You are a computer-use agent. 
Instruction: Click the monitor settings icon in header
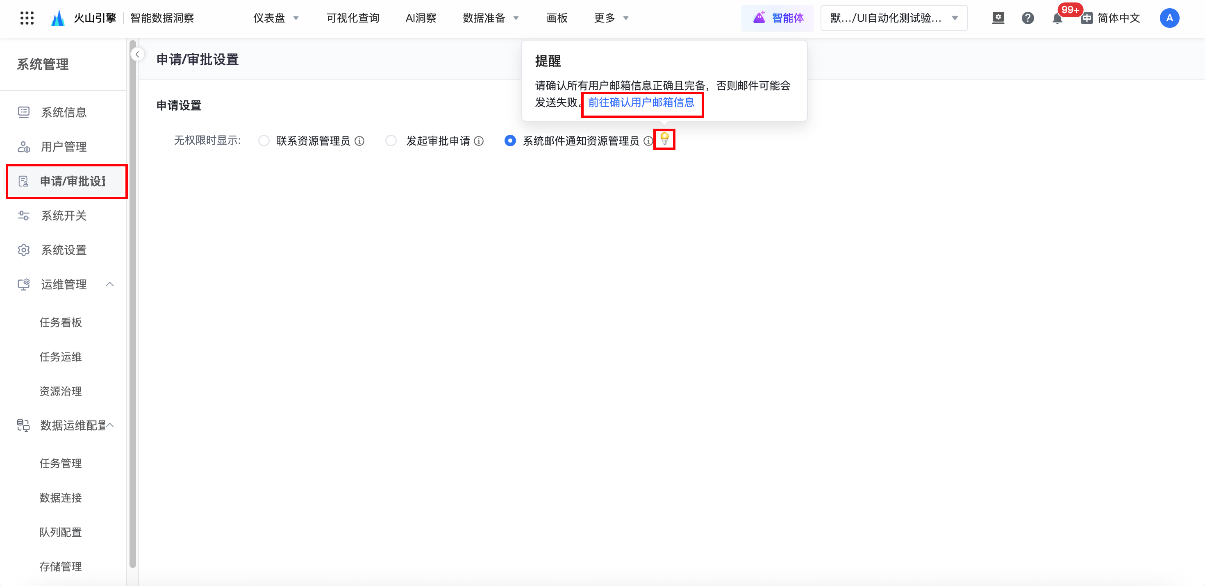pyautogui.click(x=998, y=18)
